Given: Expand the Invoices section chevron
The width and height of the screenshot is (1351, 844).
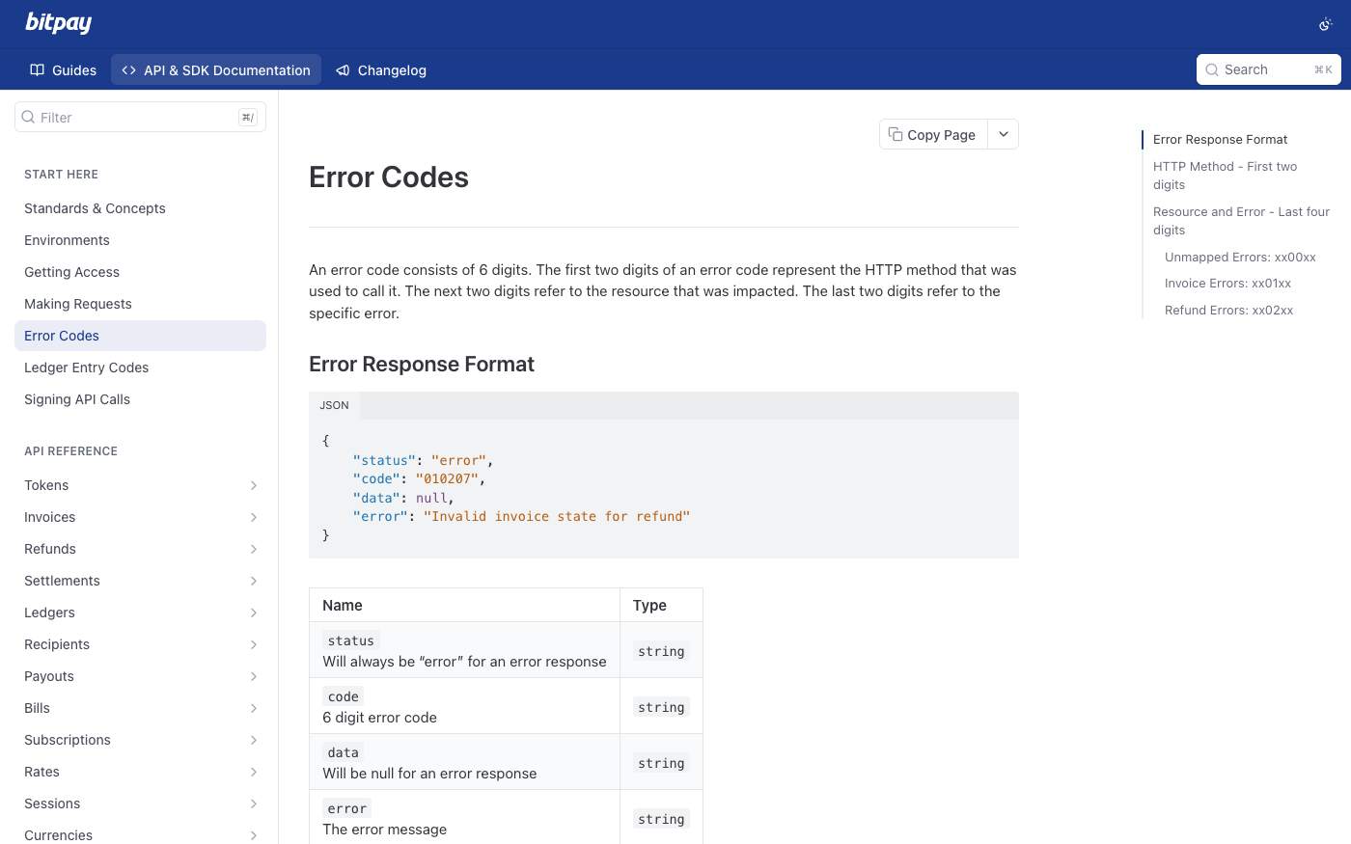Looking at the screenshot, I should 254,517.
